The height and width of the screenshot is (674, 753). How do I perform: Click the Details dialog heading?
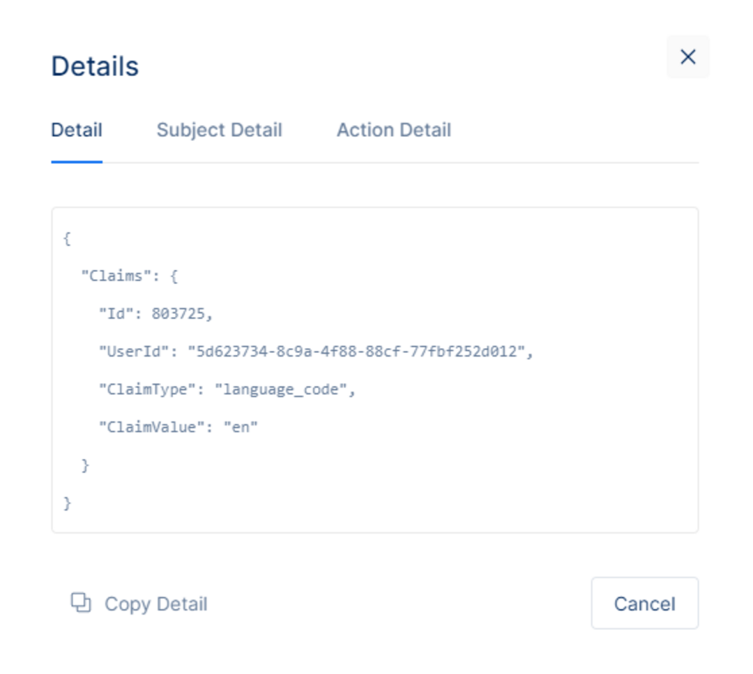click(x=95, y=66)
